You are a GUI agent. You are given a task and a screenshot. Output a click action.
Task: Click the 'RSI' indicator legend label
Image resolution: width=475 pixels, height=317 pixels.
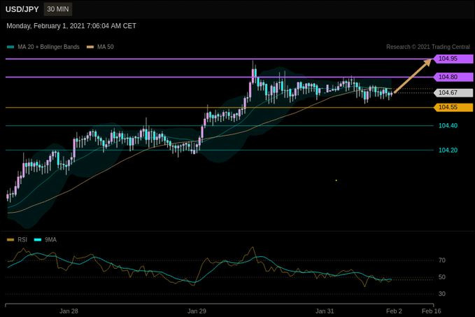coord(22,240)
